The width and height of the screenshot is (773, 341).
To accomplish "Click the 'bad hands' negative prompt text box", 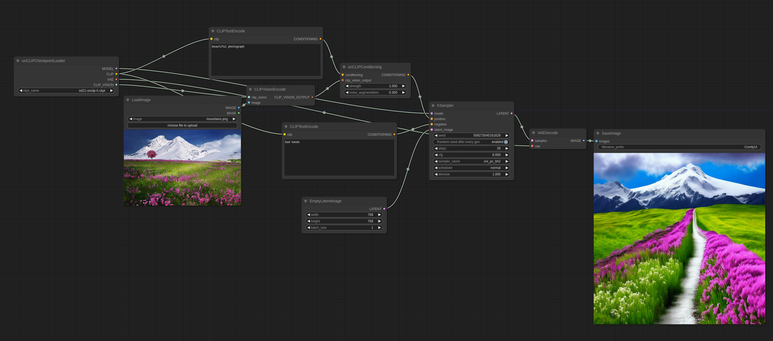I will click(339, 158).
